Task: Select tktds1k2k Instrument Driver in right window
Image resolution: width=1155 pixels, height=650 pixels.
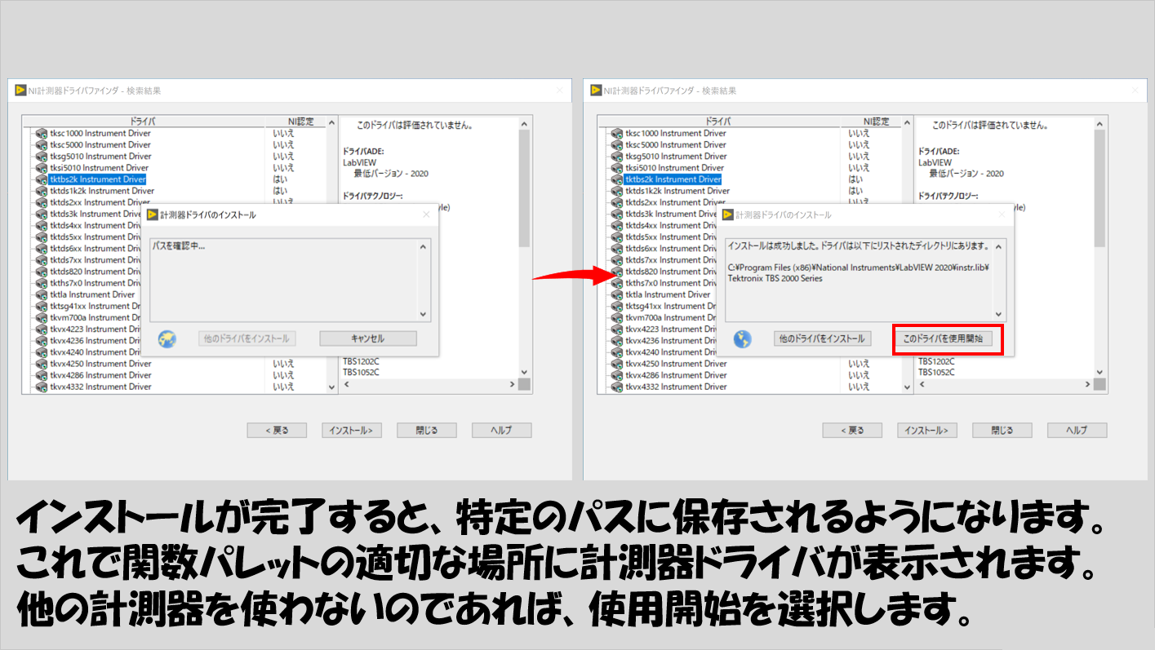Action: [677, 191]
